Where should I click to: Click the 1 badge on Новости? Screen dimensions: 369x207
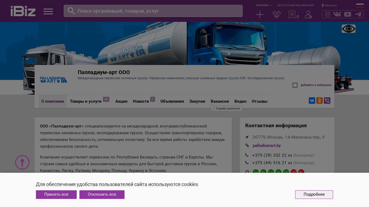pos(153,99)
